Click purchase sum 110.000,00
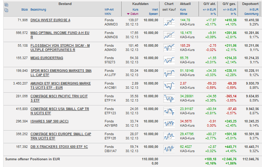The image size is (262, 167). [150, 159]
